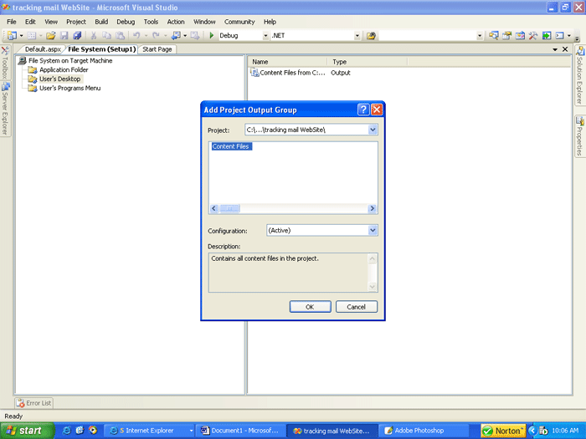Open the Navigate Backward history dropdown arrow
The width and height of the screenshot is (586, 439).
(x=185, y=35)
